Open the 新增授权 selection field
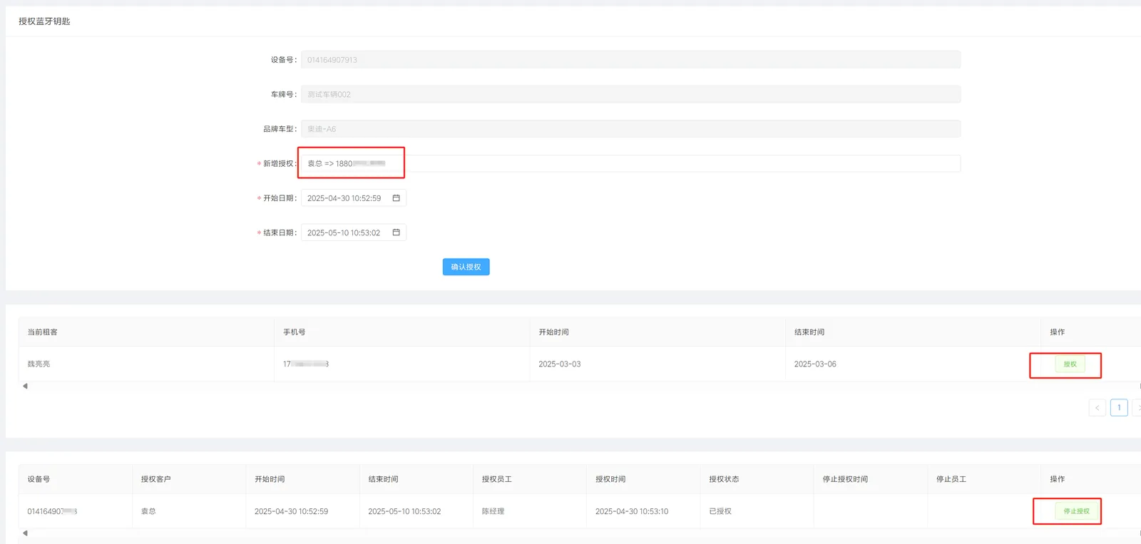Viewport: 1141px width, 544px height. pos(630,163)
